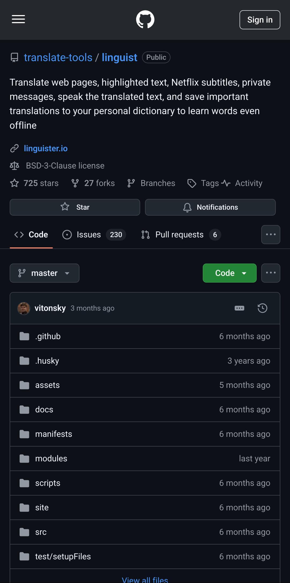
Task: Click the "5 months ago" timestamp on assets
Action: [245, 385]
